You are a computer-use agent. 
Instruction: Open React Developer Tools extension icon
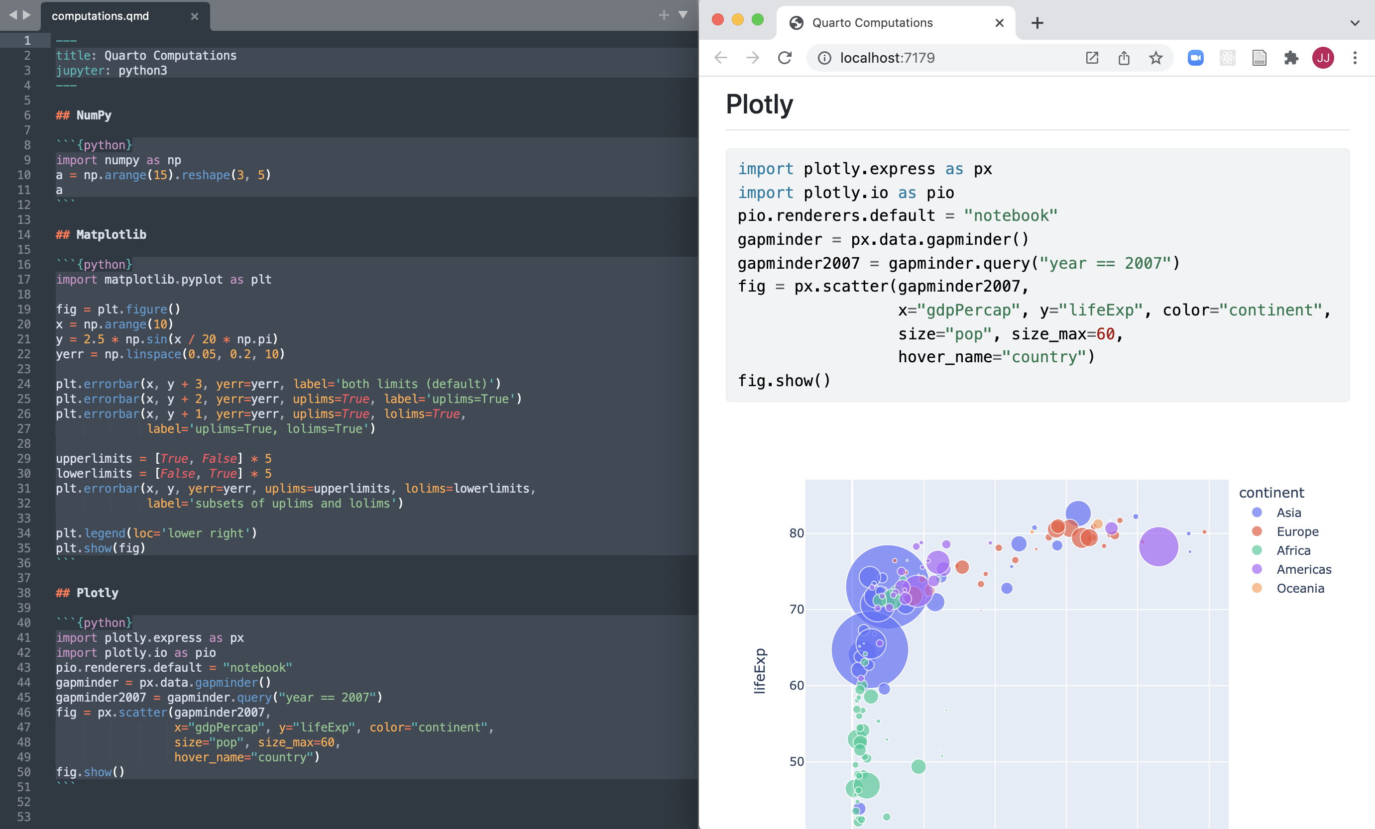[1227, 57]
